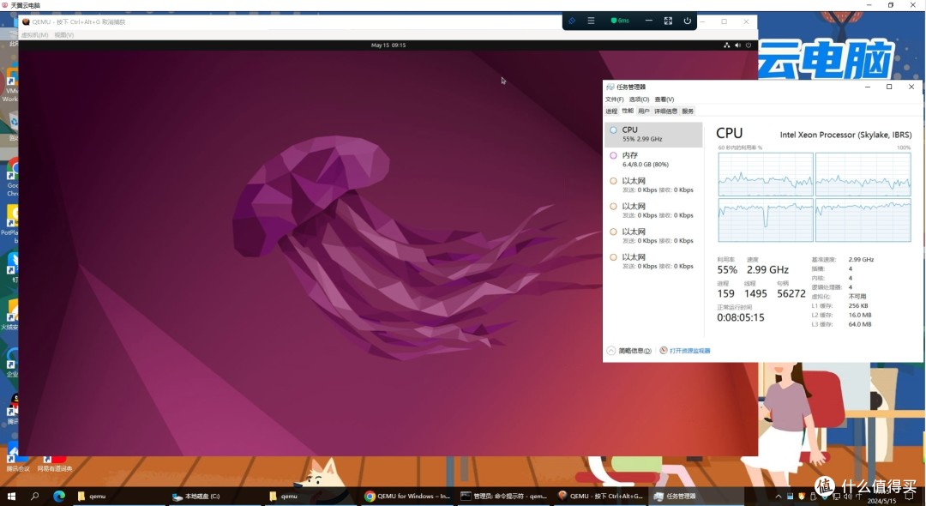Click the top-right CPU core graph

pos(863,174)
